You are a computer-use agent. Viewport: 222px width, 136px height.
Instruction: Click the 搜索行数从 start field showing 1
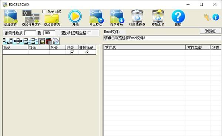coord(30,33)
